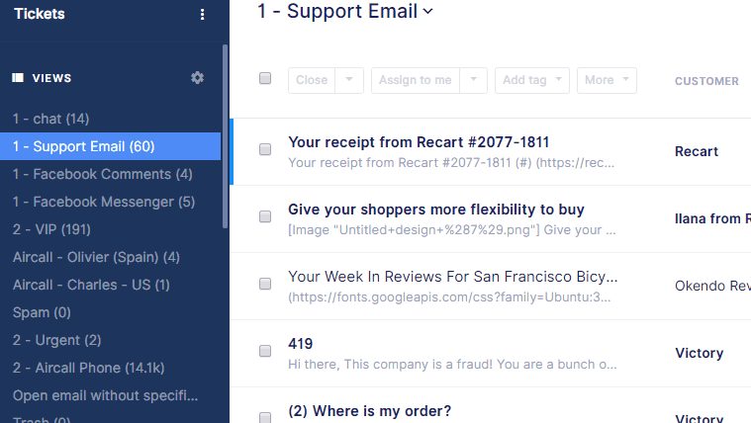Open the Add tag dropdown

pos(532,80)
